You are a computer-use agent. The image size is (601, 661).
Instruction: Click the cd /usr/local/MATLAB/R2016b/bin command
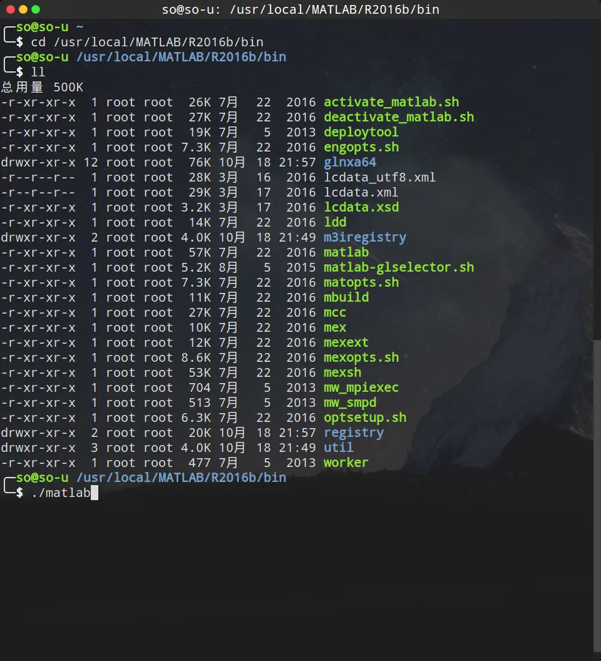[147, 42]
